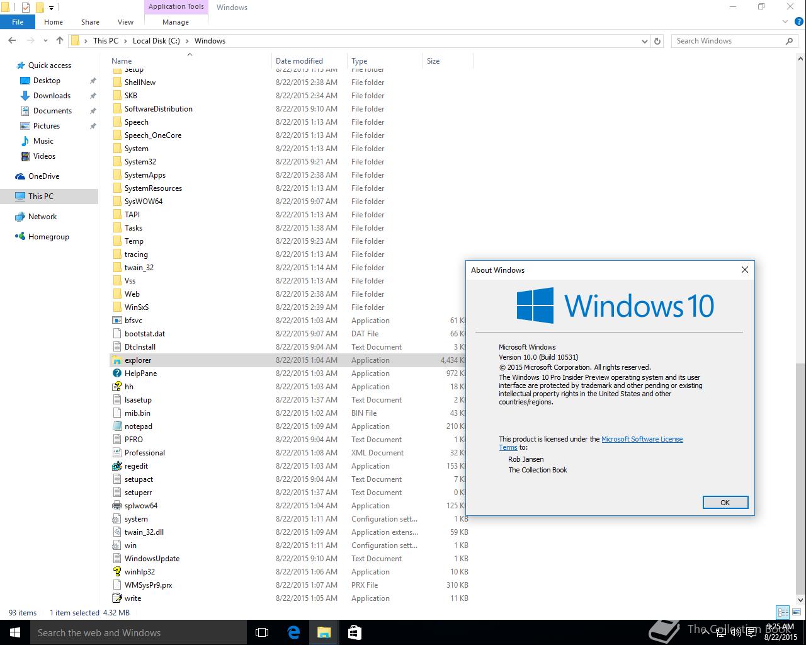Select the WindowsUpdate text document
The height and width of the screenshot is (645, 806).
[x=152, y=559]
